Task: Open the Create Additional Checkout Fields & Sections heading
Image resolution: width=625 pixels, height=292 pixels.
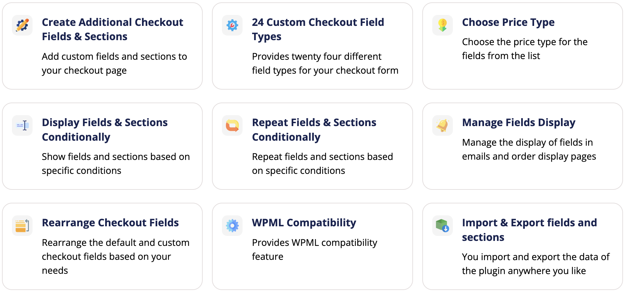Action: (112, 29)
